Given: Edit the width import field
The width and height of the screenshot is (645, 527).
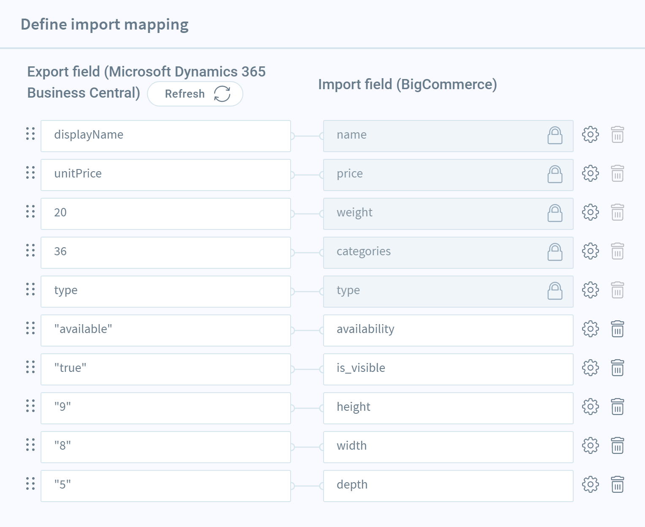Looking at the screenshot, I should tap(448, 447).
